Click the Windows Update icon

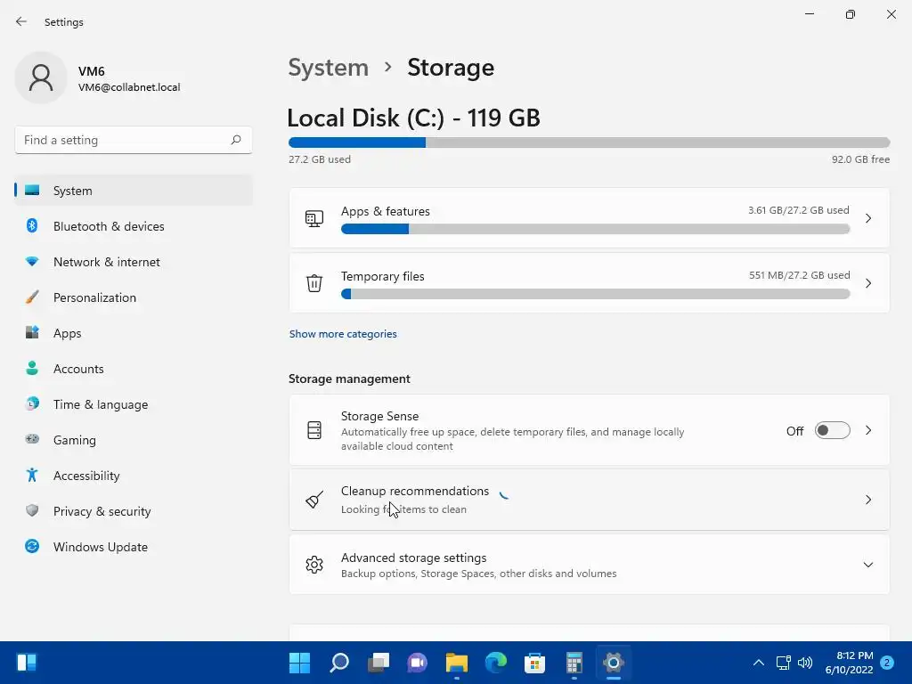point(32,547)
